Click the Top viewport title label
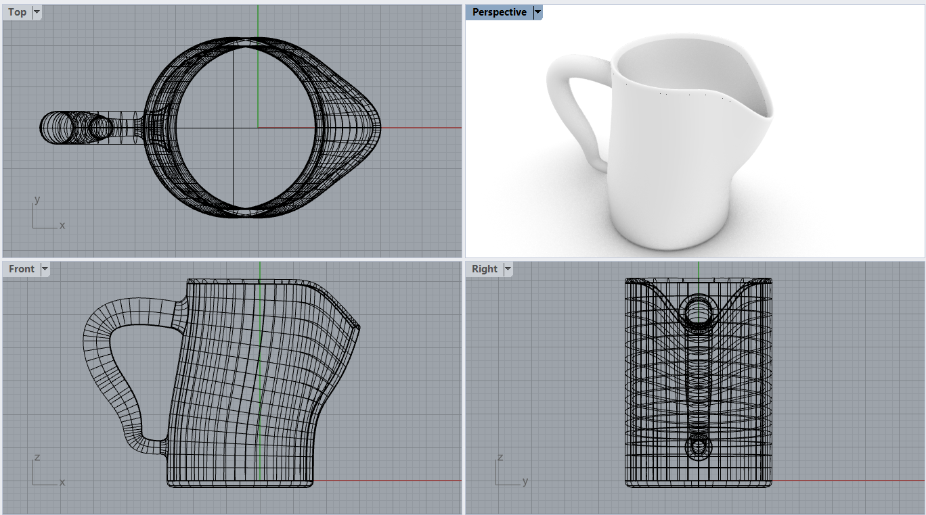The height and width of the screenshot is (515, 926). point(17,12)
